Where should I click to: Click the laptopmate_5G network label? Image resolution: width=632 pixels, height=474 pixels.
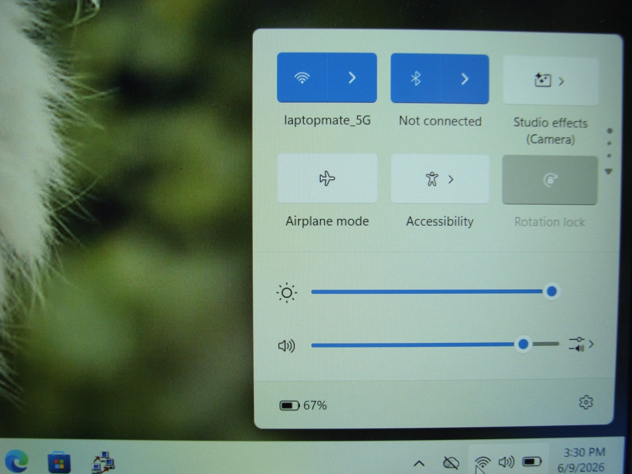(x=327, y=120)
